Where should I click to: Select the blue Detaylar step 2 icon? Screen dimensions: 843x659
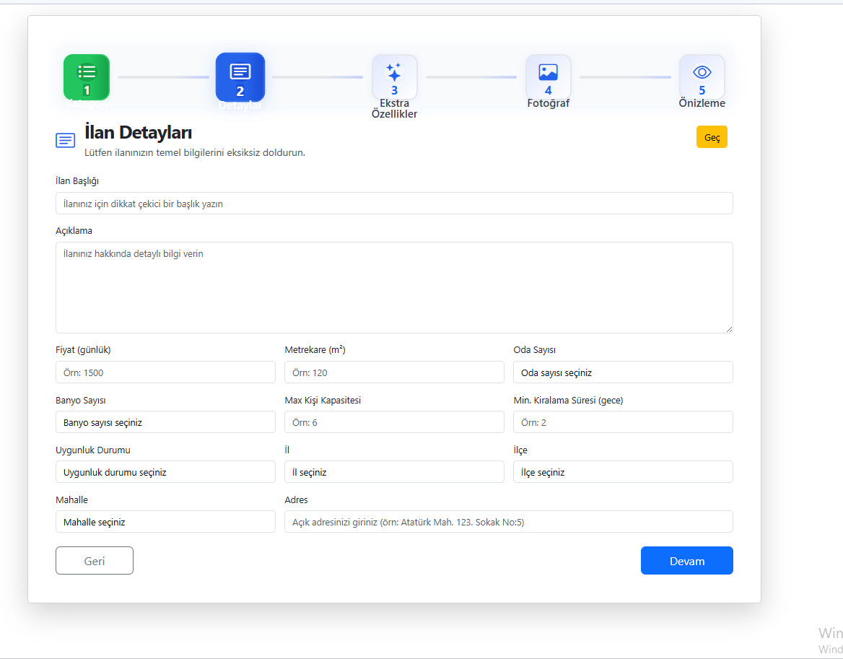pos(240,77)
